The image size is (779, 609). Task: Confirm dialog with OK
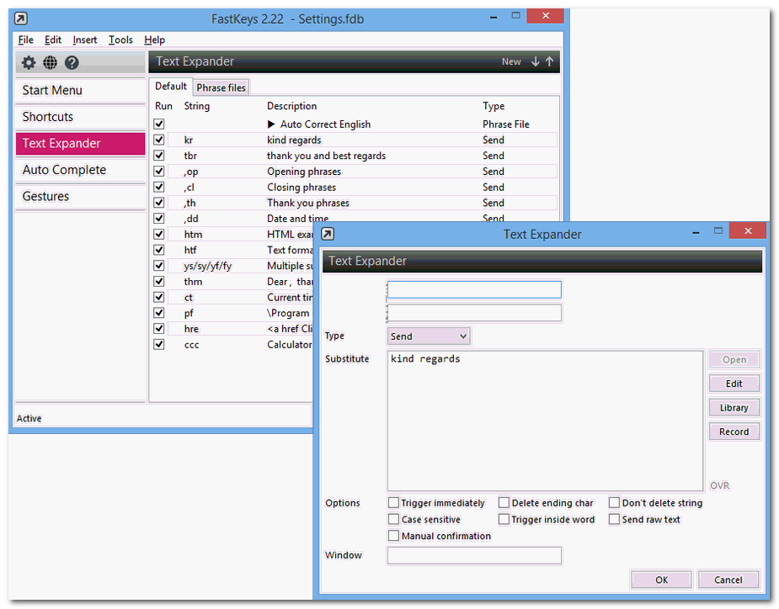click(x=661, y=580)
